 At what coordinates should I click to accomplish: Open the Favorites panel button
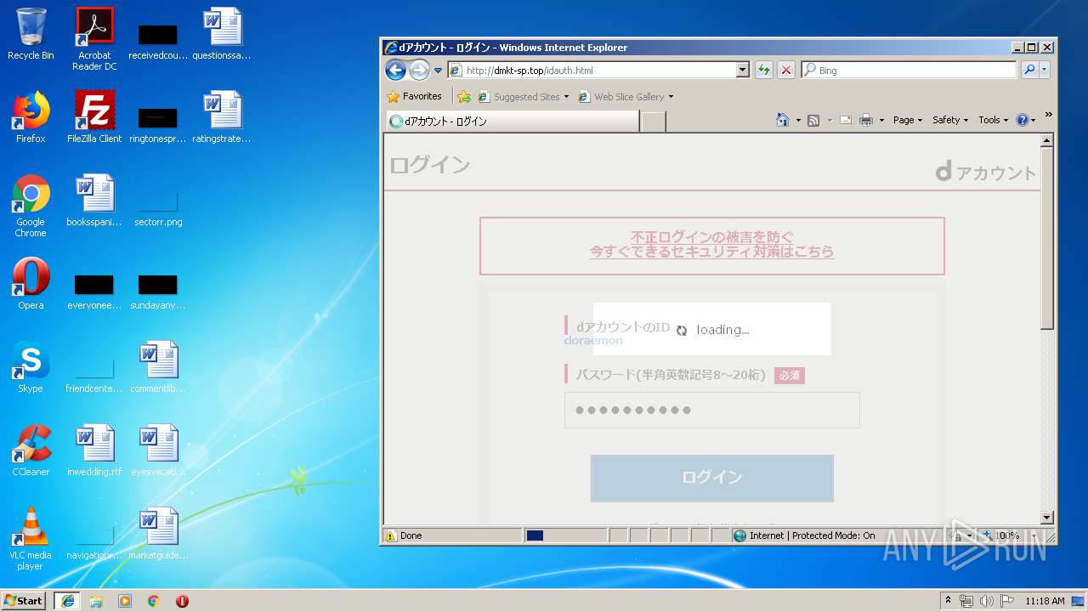415,96
